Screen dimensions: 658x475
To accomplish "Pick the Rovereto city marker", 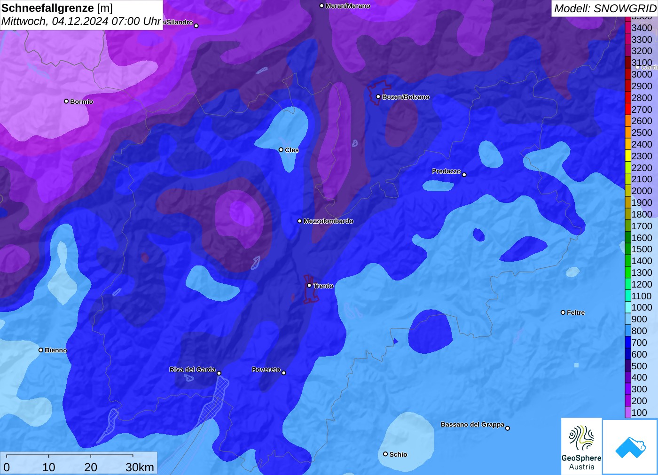I will pyautogui.click(x=283, y=373).
